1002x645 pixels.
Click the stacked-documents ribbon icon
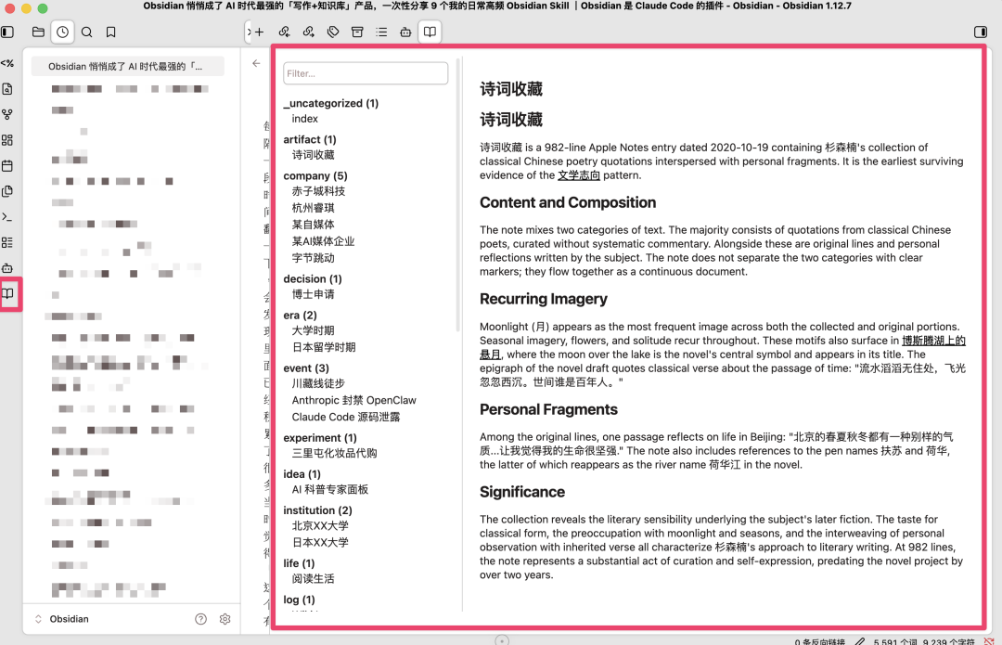pyautogui.click(x=7, y=191)
